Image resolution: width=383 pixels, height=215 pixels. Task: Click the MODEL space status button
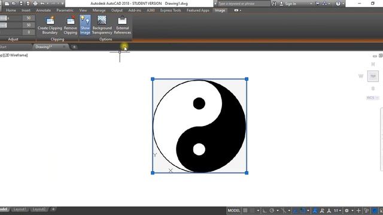pyautogui.click(x=234, y=210)
